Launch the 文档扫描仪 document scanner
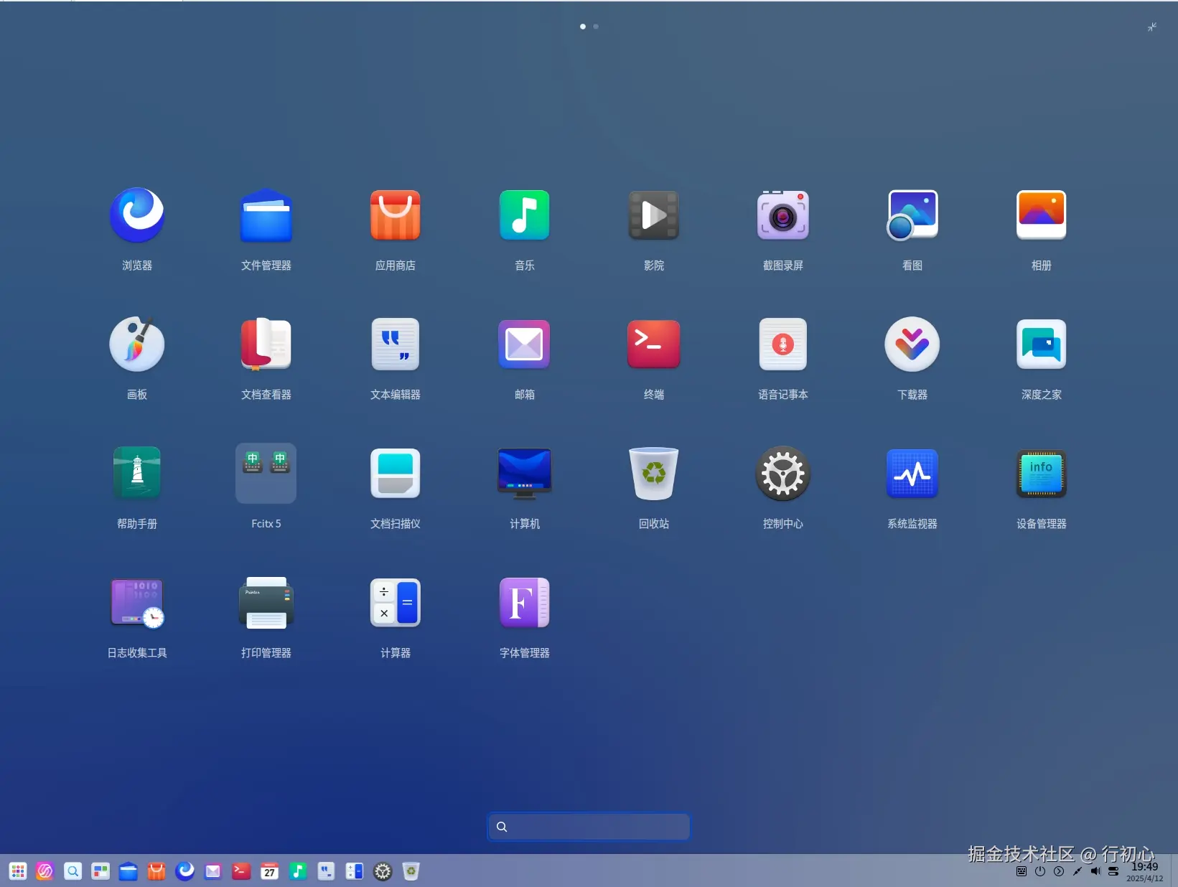This screenshot has height=887, width=1178. pos(396,474)
